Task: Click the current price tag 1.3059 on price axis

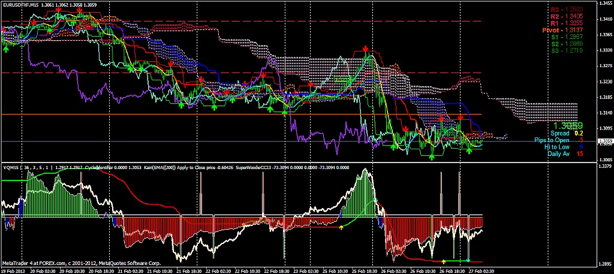Action: (x=606, y=141)
